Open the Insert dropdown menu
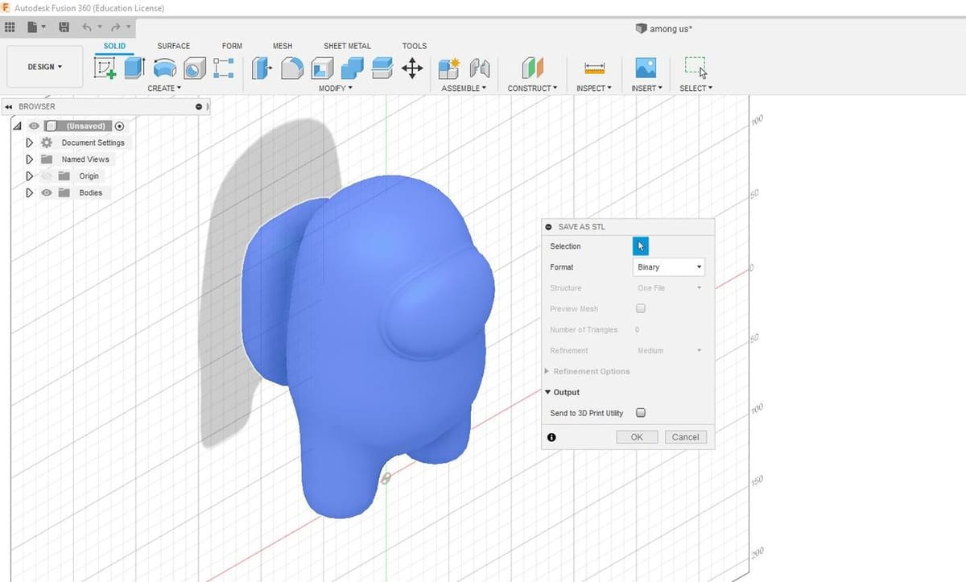966x582 pixels. click(x=646, y=89)
